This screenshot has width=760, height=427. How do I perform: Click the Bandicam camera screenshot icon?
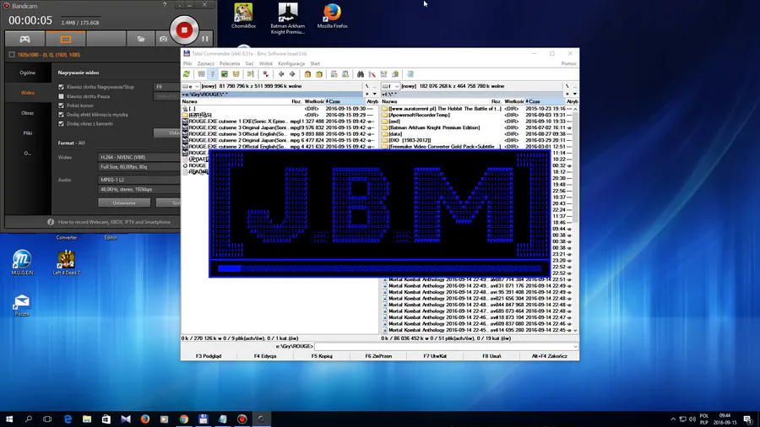163,39
